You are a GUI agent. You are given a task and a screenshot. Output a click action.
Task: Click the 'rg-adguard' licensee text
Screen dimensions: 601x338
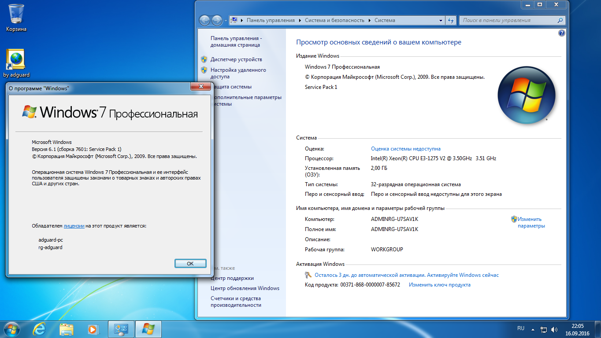pyautogui.click(x=51, y=247)
